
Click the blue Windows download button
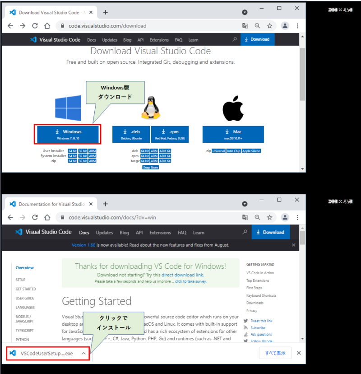tap(68, 134)
